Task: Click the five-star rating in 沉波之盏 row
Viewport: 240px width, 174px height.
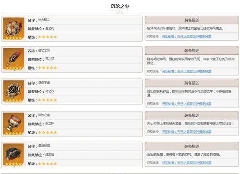Action: click(48, 132)
